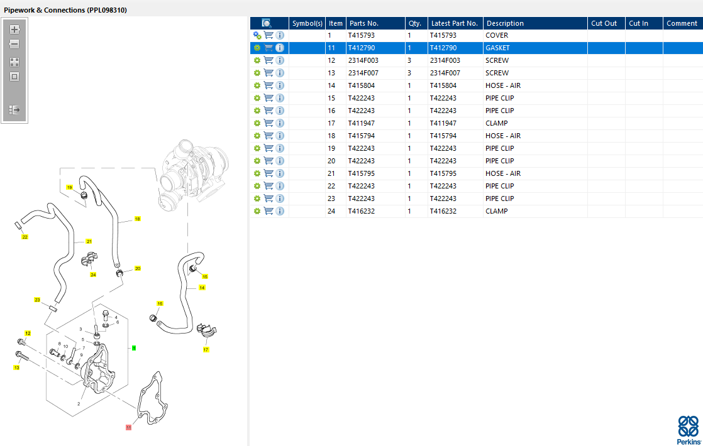The image size is (703, 446).
Task: Select the part number T415804 cell
Action: tap(375, 85)
